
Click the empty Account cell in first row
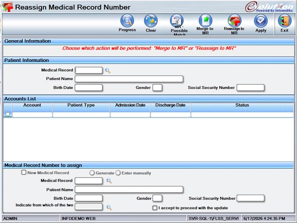pos(32,115)
